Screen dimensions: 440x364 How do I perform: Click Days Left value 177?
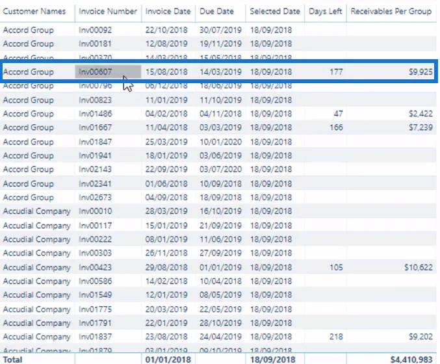(x=336, y=72)
